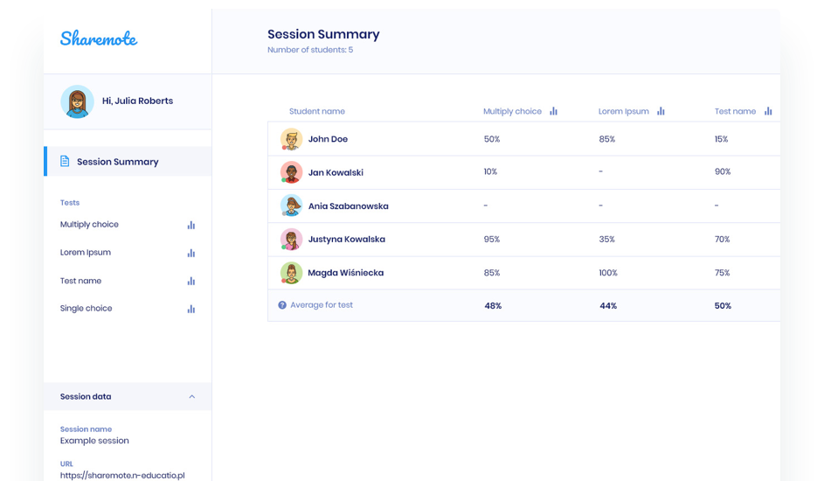Viewport: 824px width, 481px height.
Task: Click the help icon beside Average for test
Action: [x=282, y=305]
